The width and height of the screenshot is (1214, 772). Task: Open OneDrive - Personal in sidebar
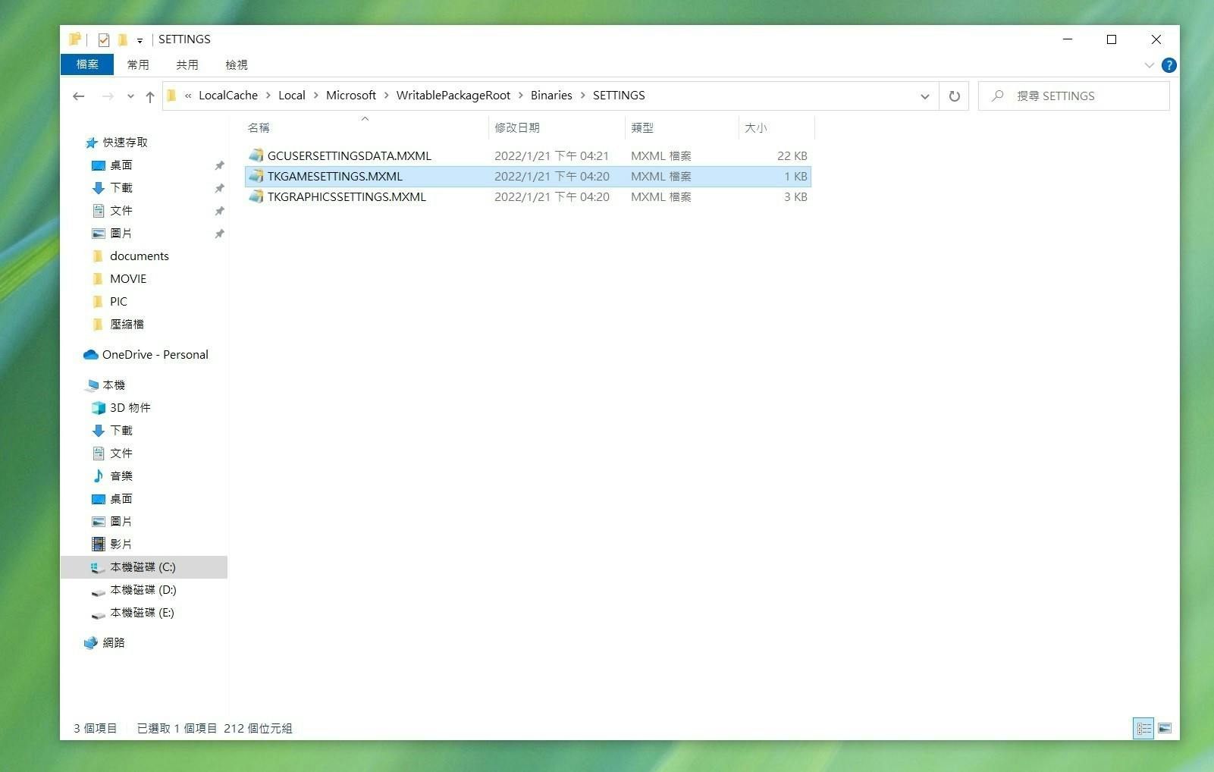pyautogui.click(x=155, y=354)
